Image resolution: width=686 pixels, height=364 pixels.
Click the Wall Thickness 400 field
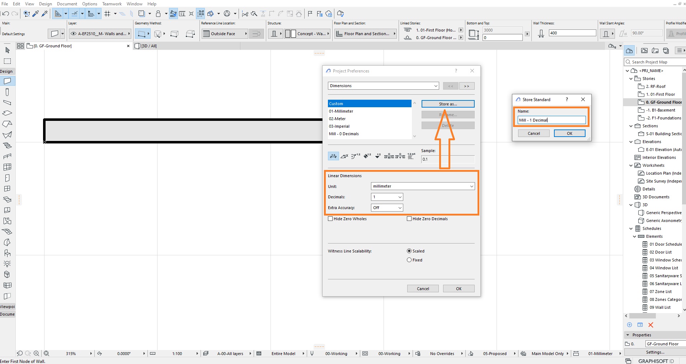(573, 33)
